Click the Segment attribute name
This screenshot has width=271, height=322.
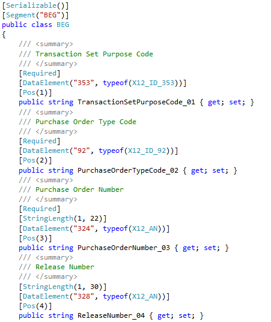(x=20, y=15)
